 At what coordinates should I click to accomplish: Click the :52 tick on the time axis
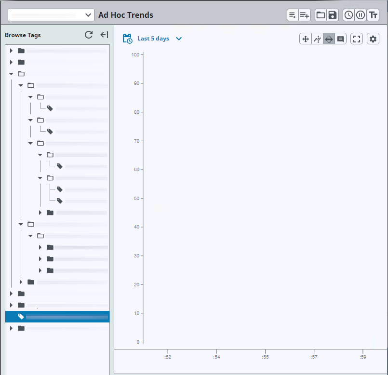(x=168, y=357)
